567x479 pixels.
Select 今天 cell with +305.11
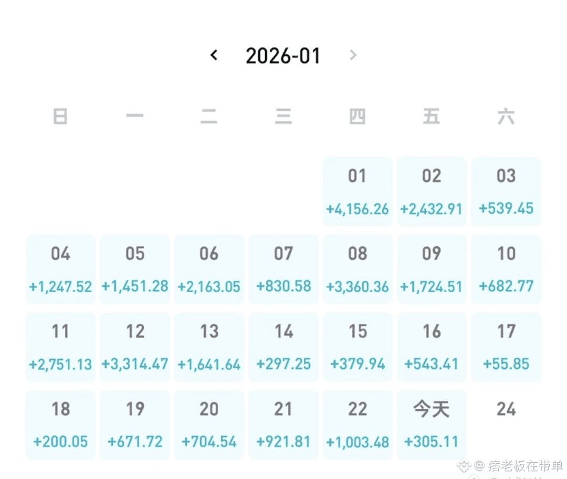pos(432,425)
